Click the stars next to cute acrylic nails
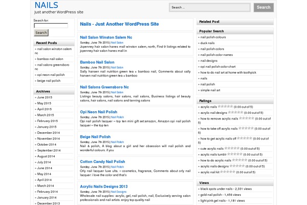Screen dimensions: 307x205 pyautogui.click(x=232, y=148)
